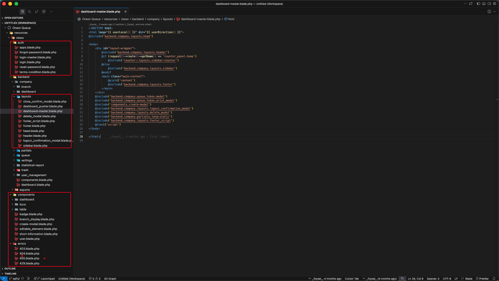The width and height of the screenshot is (499, 281).
Task: Click the remote window indicator icon
Action: click(x=4, y=279)
